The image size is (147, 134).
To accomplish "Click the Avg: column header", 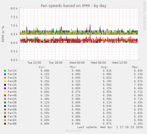I will (x=104, y=67).
